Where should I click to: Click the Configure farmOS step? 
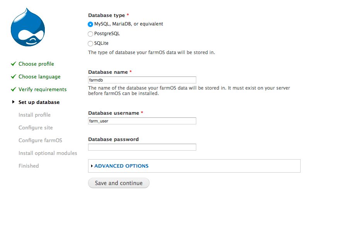point(40,141)
